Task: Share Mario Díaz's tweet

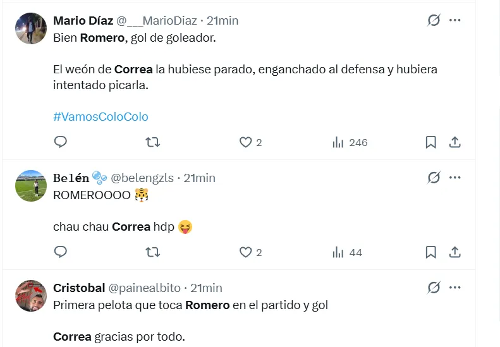Action: coord(454,142)
